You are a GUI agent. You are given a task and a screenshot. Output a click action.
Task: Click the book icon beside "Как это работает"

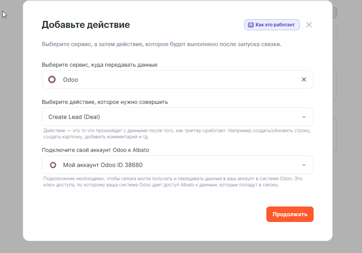(x=251, y=25)
